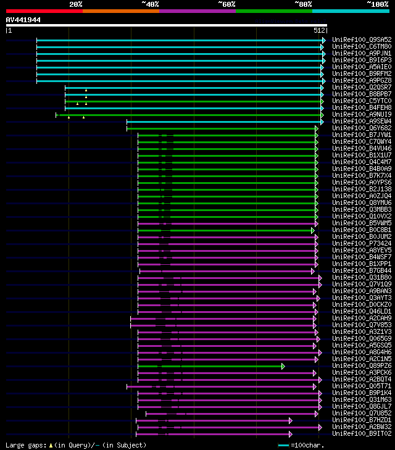Click the UniRef100_B0C8B1 hit name
The image size is (395, 450).
[x=362, y=230]
